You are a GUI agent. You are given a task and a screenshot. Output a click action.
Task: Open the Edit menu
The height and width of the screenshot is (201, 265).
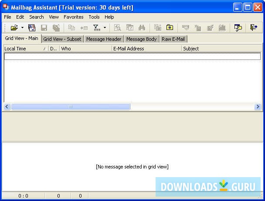pyautogui.click(x=20, y=17)
